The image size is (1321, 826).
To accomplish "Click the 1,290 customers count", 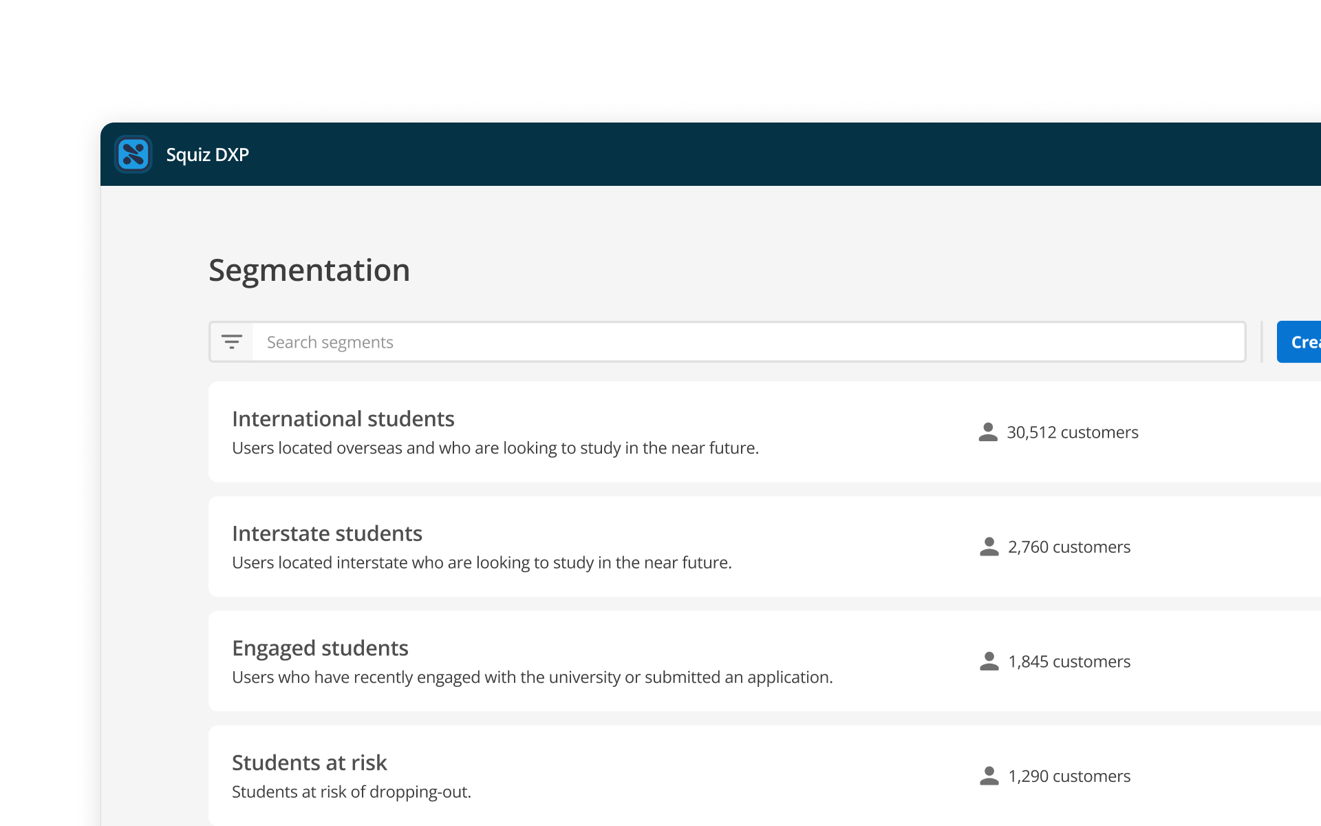I will click(1068, 776).
